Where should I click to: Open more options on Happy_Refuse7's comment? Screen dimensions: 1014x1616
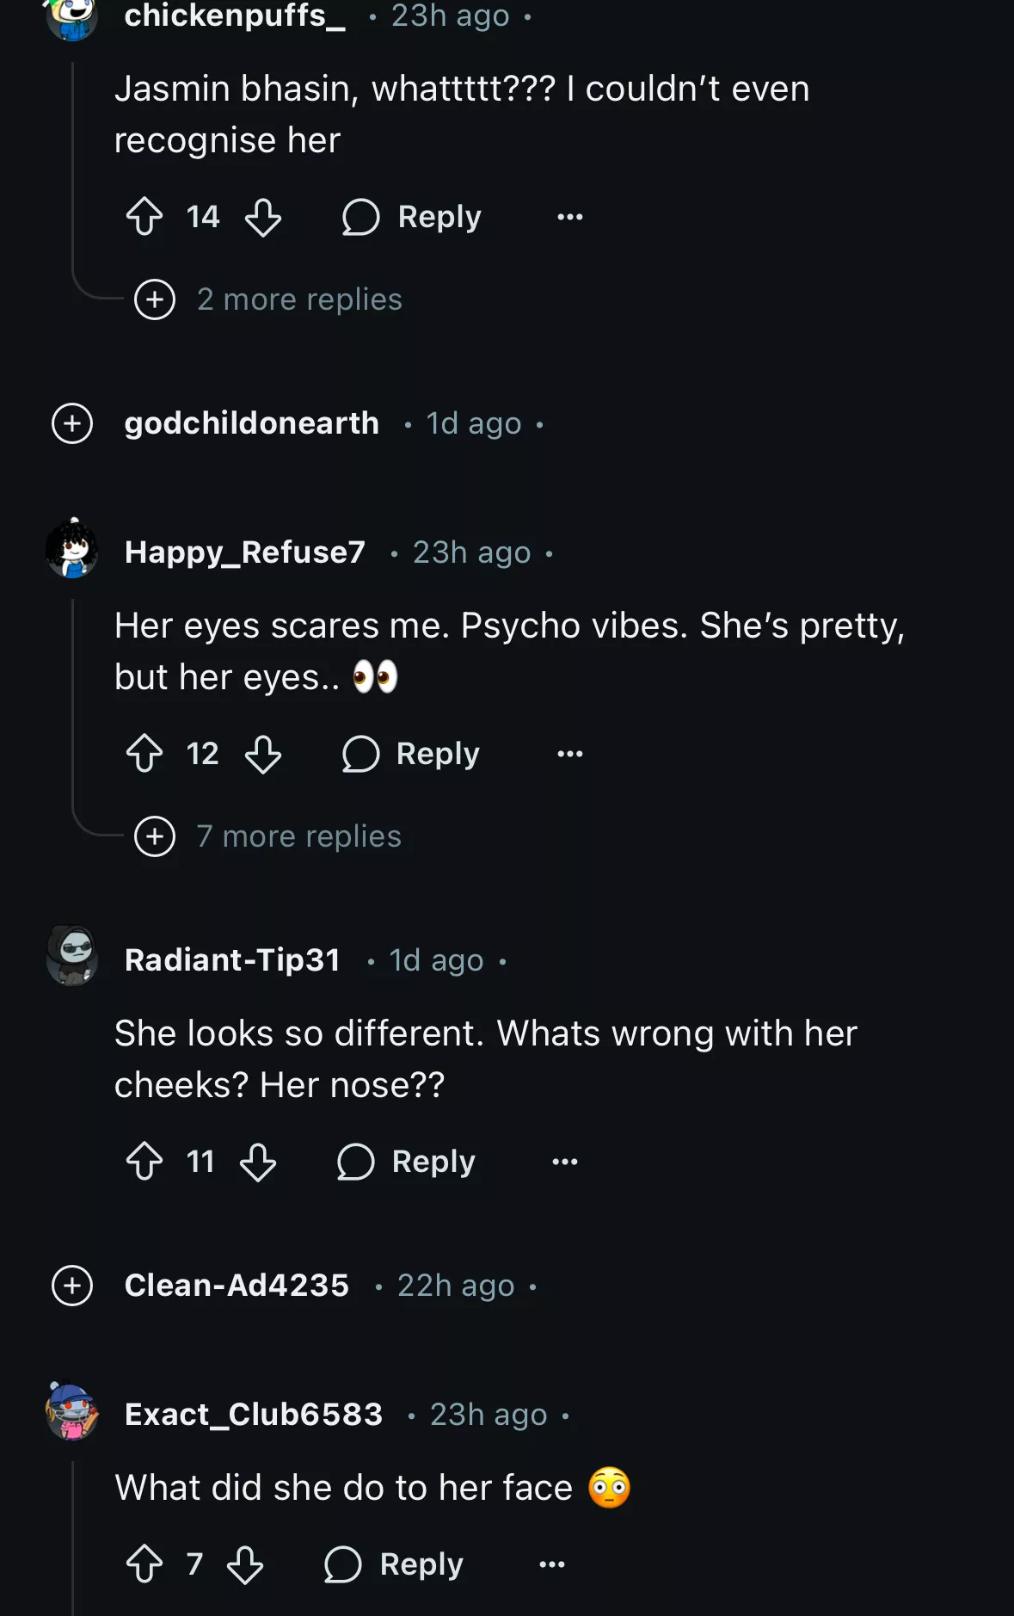[569, 754]
